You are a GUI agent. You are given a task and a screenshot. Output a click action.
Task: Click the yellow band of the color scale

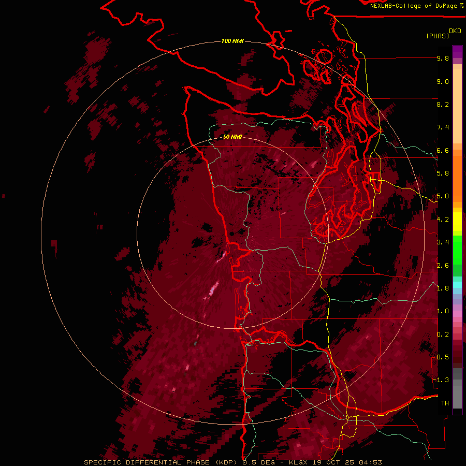[457, 222]
